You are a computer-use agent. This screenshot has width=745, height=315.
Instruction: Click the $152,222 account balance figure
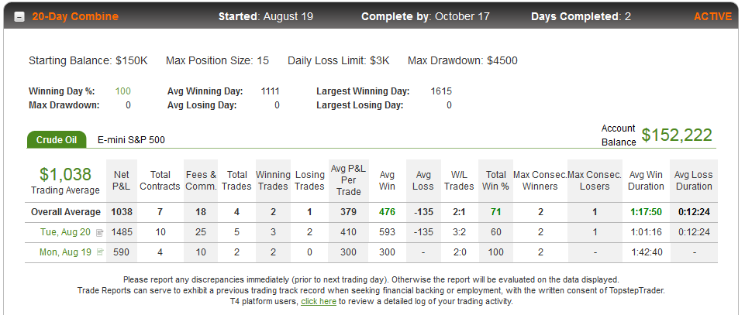click(677, 135)
